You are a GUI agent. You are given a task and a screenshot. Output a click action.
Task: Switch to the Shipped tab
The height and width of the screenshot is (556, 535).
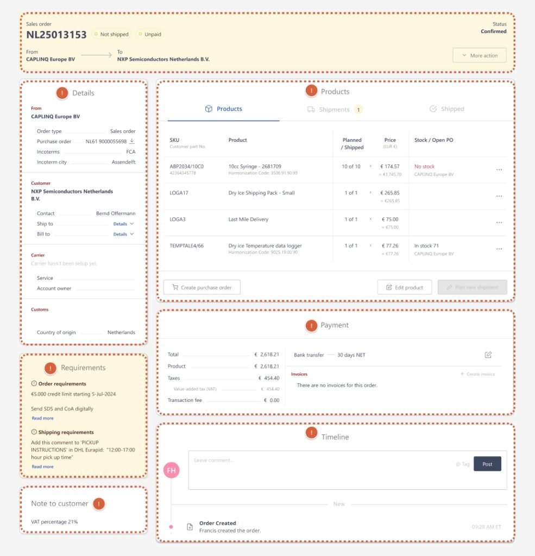click(x=446, y=109)
